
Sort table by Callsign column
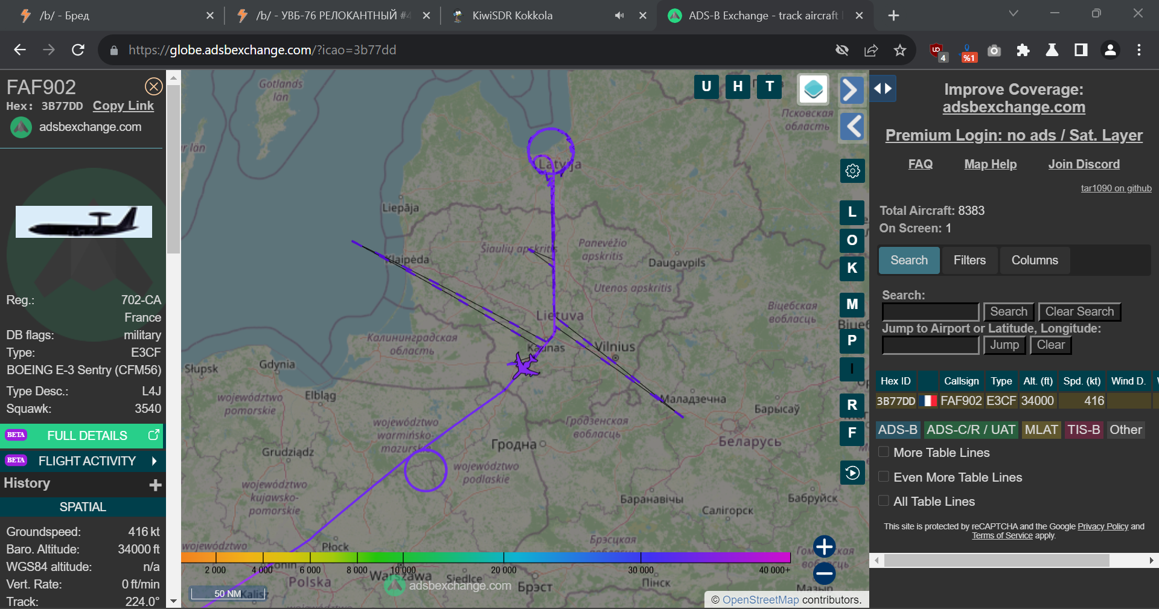point(962,381)
